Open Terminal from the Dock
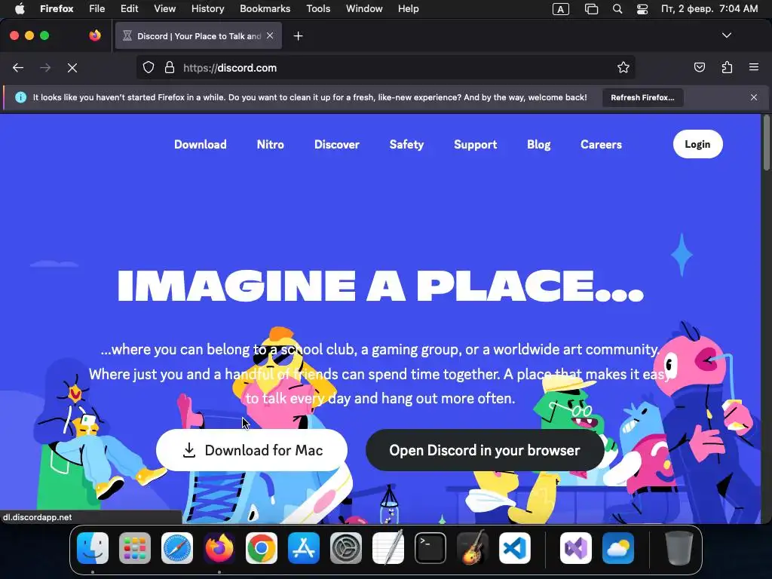The width and height of the screenshot is (772, 579). pos(430,548)
